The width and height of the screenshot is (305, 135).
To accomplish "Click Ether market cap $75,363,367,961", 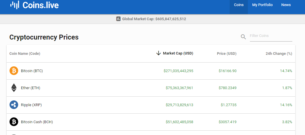I will (x=179, y=88).
